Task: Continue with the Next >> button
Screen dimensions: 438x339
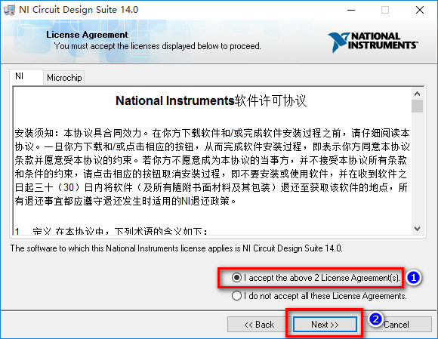Action: click(325, 325)
